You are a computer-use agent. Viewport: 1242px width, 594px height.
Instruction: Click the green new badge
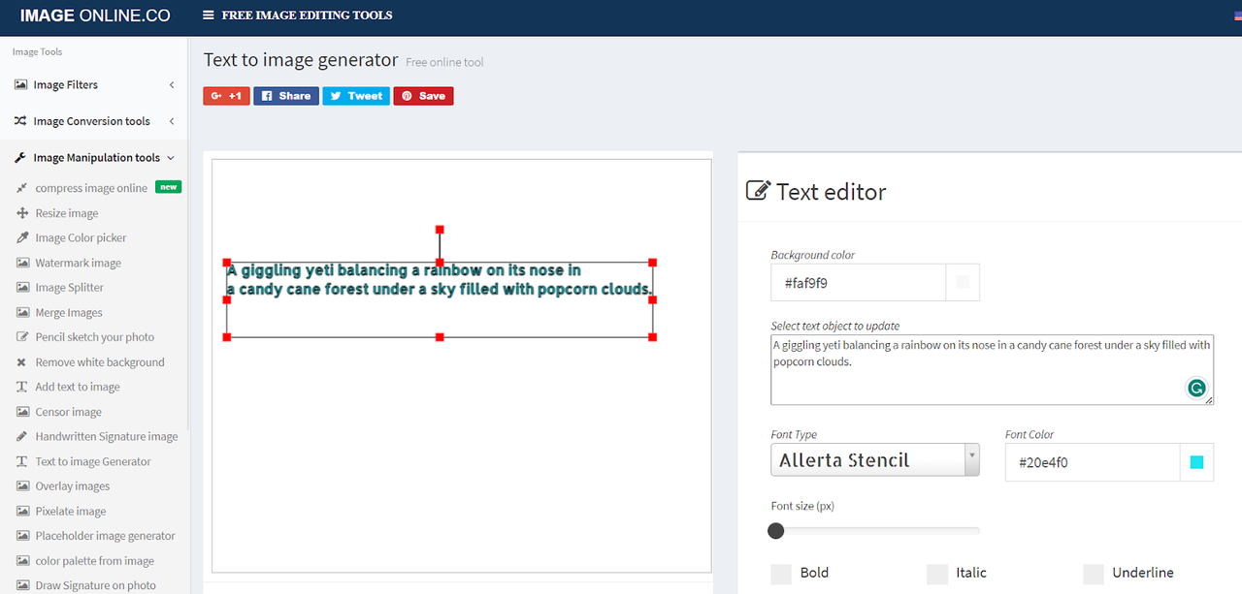pos(170,187)
